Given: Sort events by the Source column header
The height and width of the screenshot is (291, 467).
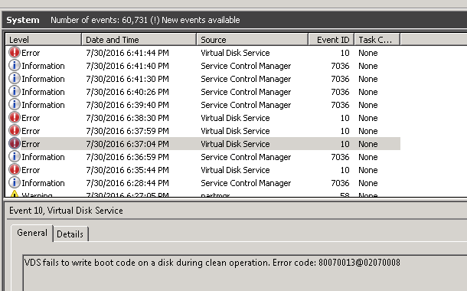Looking at the screenshot, I should (x=253, y=40).
